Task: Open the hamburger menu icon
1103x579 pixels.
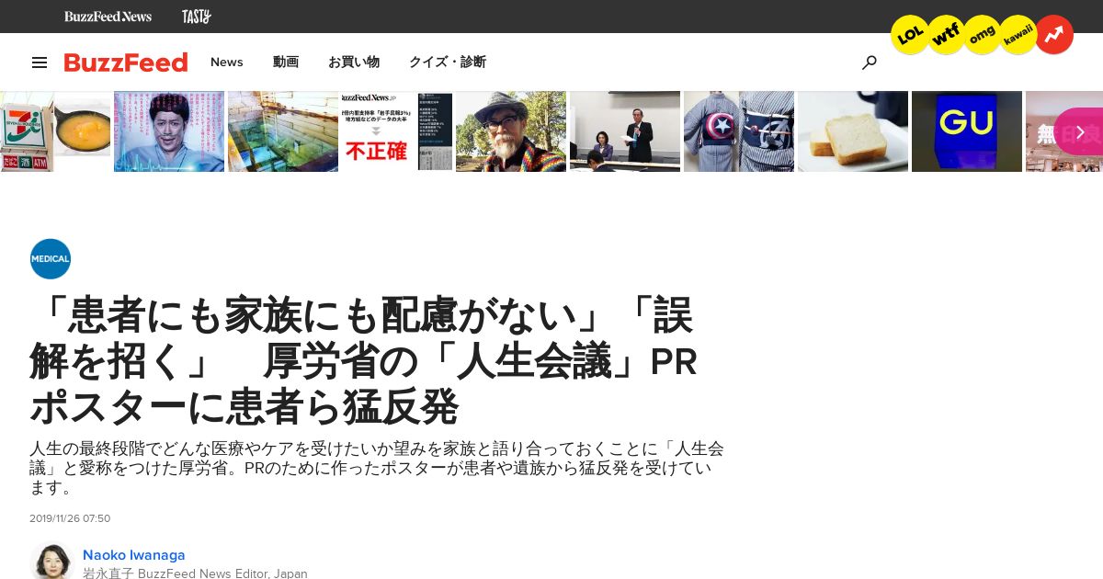Action: [40, 62]
